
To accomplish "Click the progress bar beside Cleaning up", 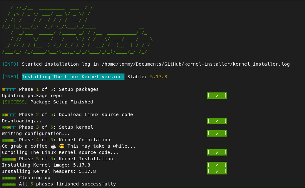I will coord(9,178).
